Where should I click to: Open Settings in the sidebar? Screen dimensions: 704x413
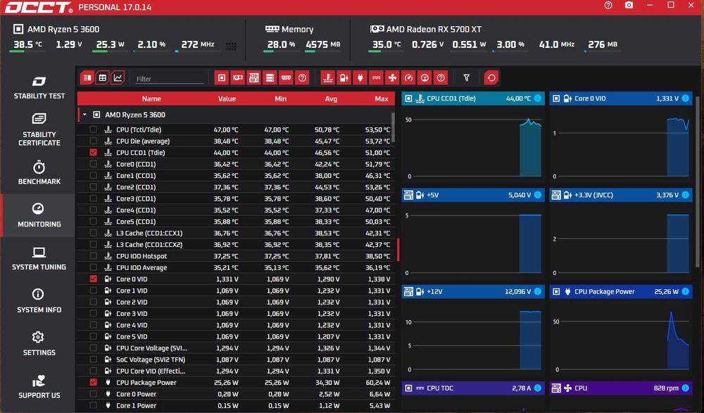pos(39,343)
